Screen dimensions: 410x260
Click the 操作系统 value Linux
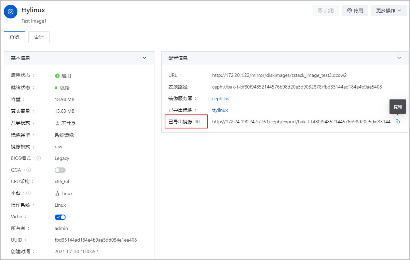point(60,205)
